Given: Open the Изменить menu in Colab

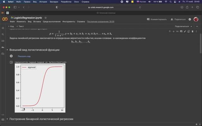Looking at the screenshot, I should [21, 22].
